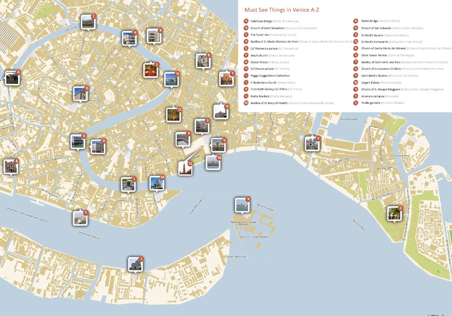This screenshot has width=452, height=316.
Task: Click map marker Y photo pin
Action: 312,144
